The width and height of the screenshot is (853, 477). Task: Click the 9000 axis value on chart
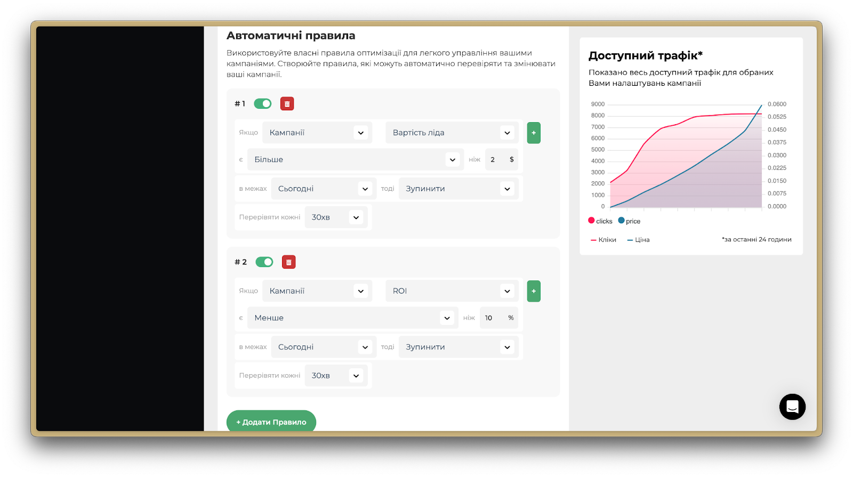click(x=598, y=104)
